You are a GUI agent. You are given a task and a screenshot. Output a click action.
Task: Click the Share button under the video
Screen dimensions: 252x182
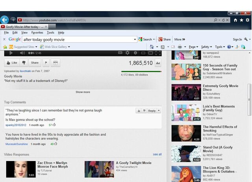point(35,63)
